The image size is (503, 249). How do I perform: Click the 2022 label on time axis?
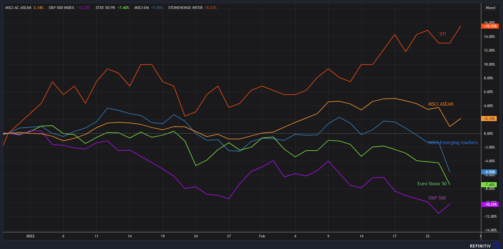[30, 236]
